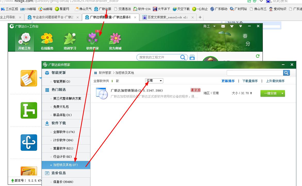Click the search button in 软件管家 window
Image resolution: width=302 pixels, height=186 pixels.
tap(287, 73)
